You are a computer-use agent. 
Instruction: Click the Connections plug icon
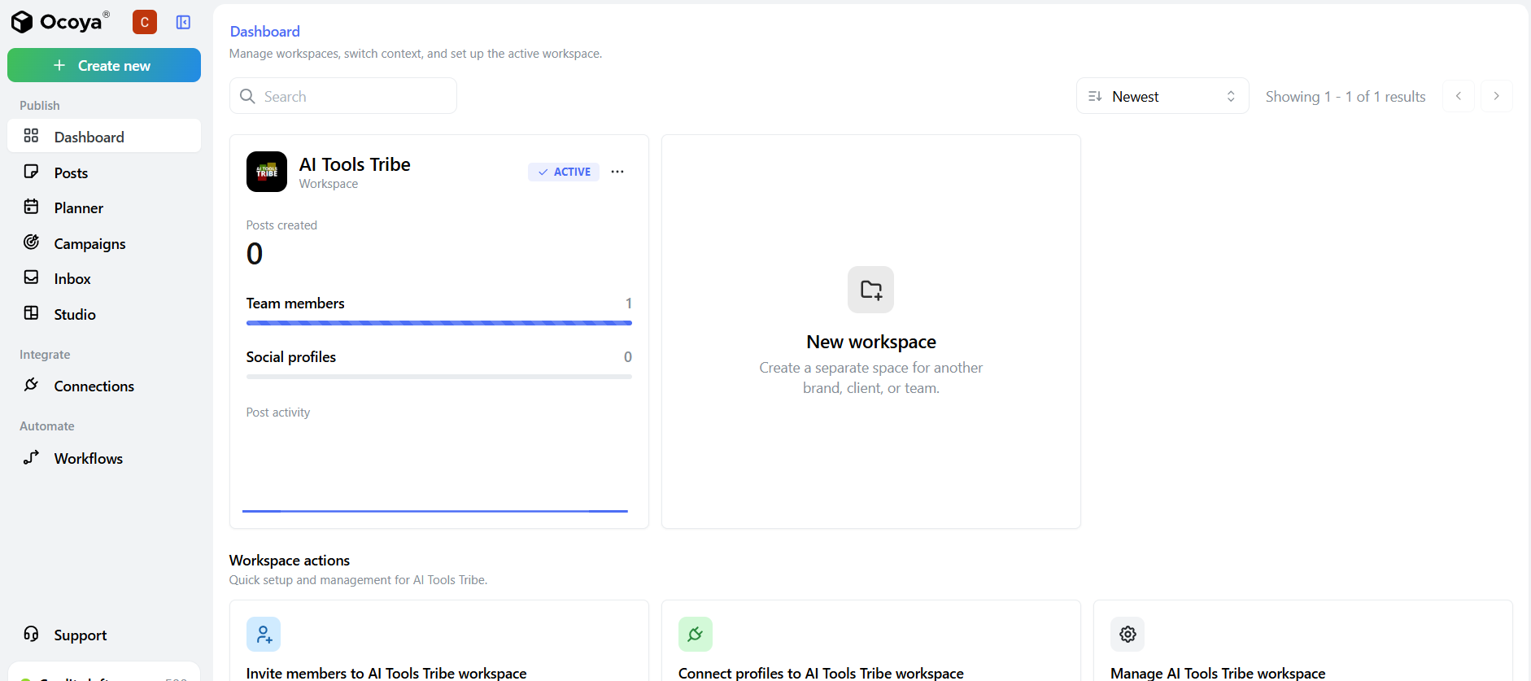point(31,385)
